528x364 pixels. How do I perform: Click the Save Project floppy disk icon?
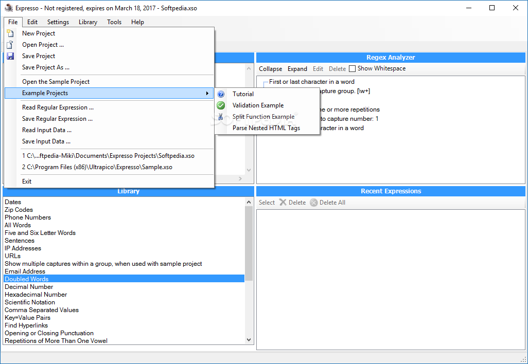pos(10,56)
